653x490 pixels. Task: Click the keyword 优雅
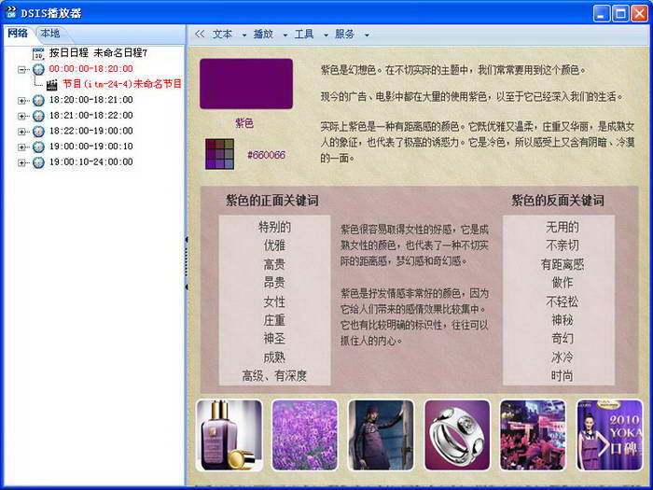(274, 245)
